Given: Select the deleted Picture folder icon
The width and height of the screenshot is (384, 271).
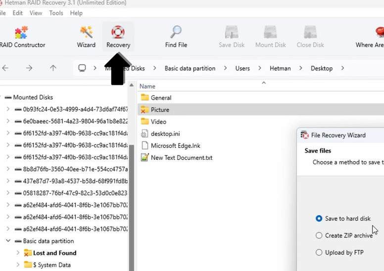Looking at the screenshot, I should (x=144, y=110).
